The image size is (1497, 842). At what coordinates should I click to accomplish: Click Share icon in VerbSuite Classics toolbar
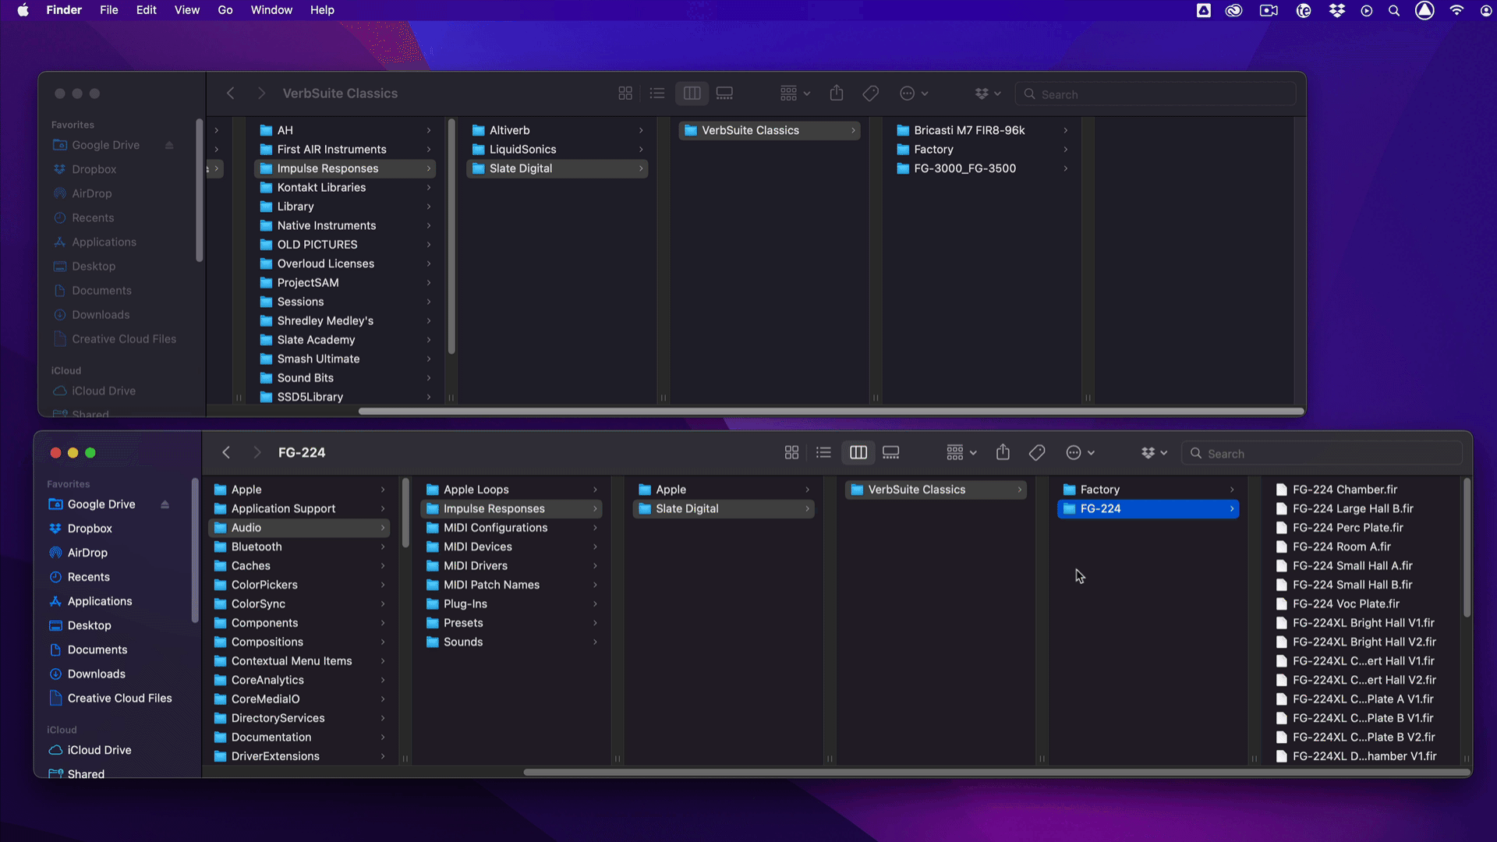tap(837, 94)
